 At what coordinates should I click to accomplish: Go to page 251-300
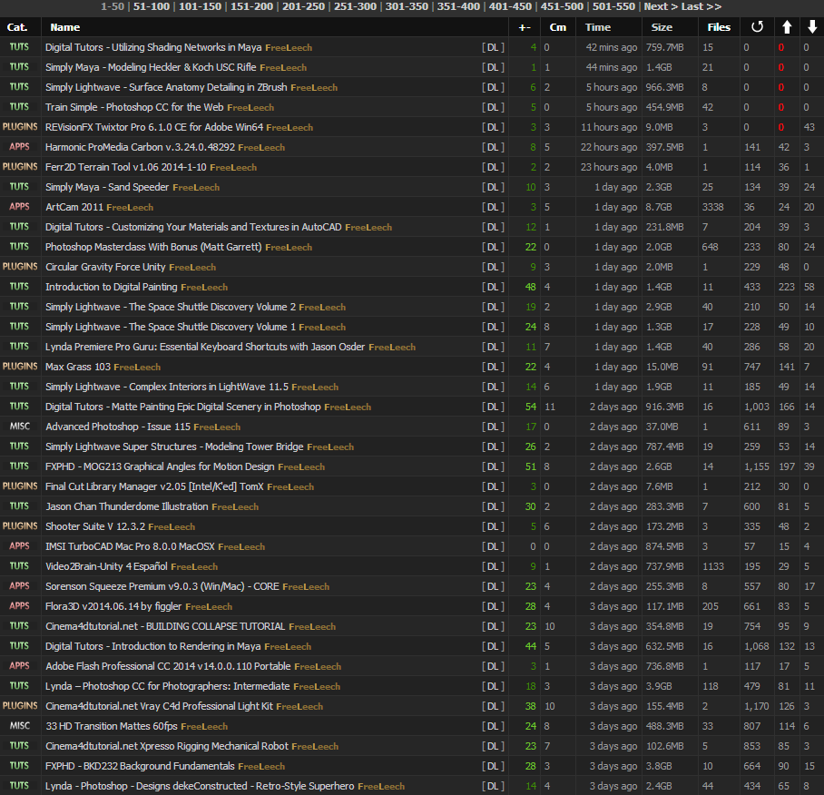tap(355, 6)
